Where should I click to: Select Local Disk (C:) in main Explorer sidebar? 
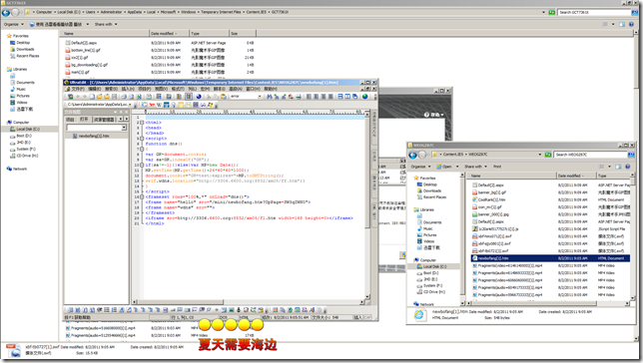coord(28,129)
